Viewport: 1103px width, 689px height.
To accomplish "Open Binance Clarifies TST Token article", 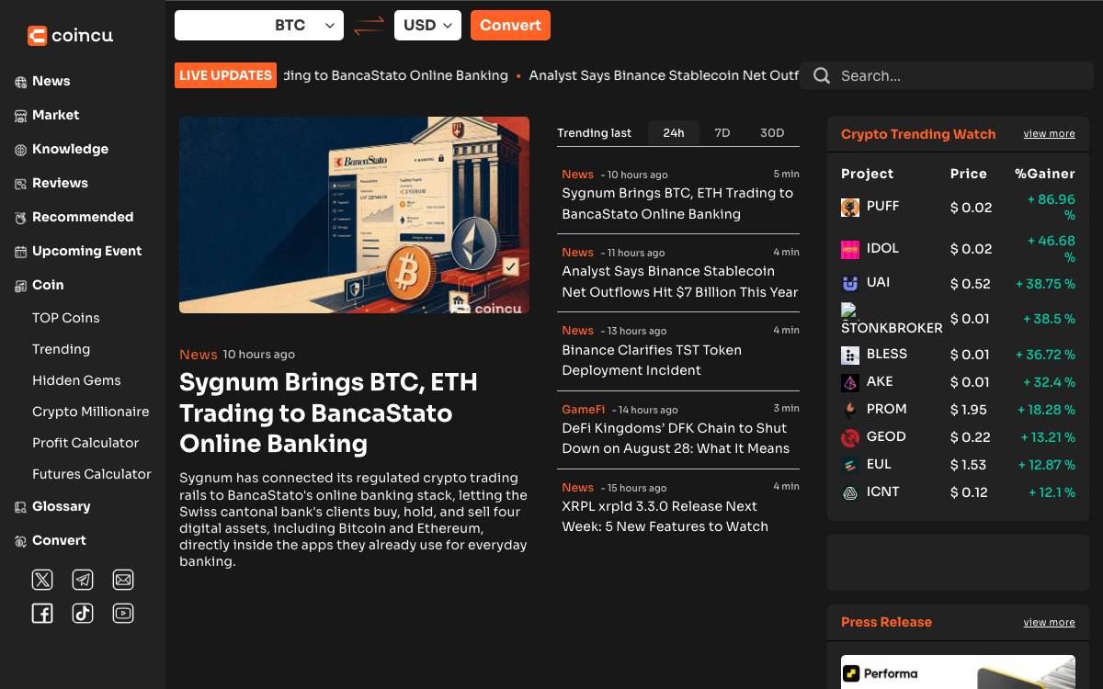I will [652, 360].
